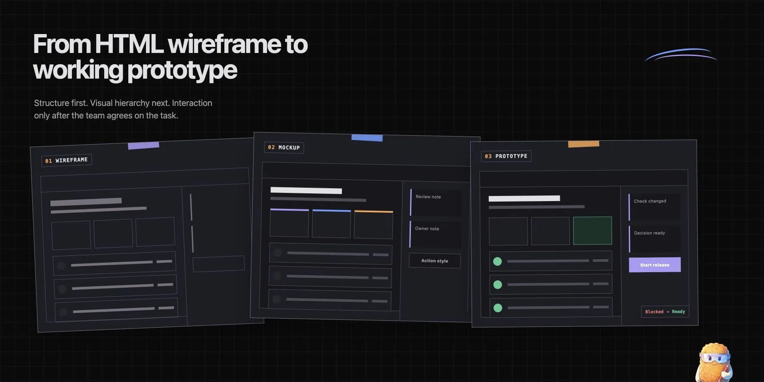Image resolution: width=764 pixels, height=382 pixels.
Task: Select the 02 MOCKUP label
Action: tap(284, 148)
